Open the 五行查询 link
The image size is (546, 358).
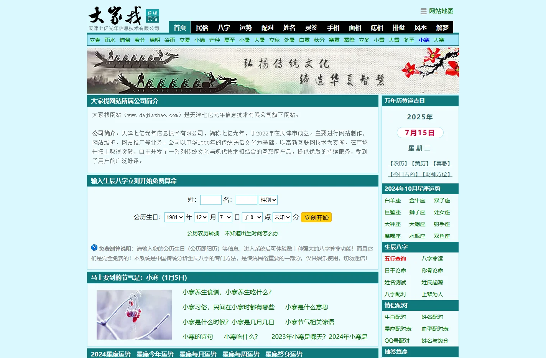pyautogui.click(x=395, y=259)
